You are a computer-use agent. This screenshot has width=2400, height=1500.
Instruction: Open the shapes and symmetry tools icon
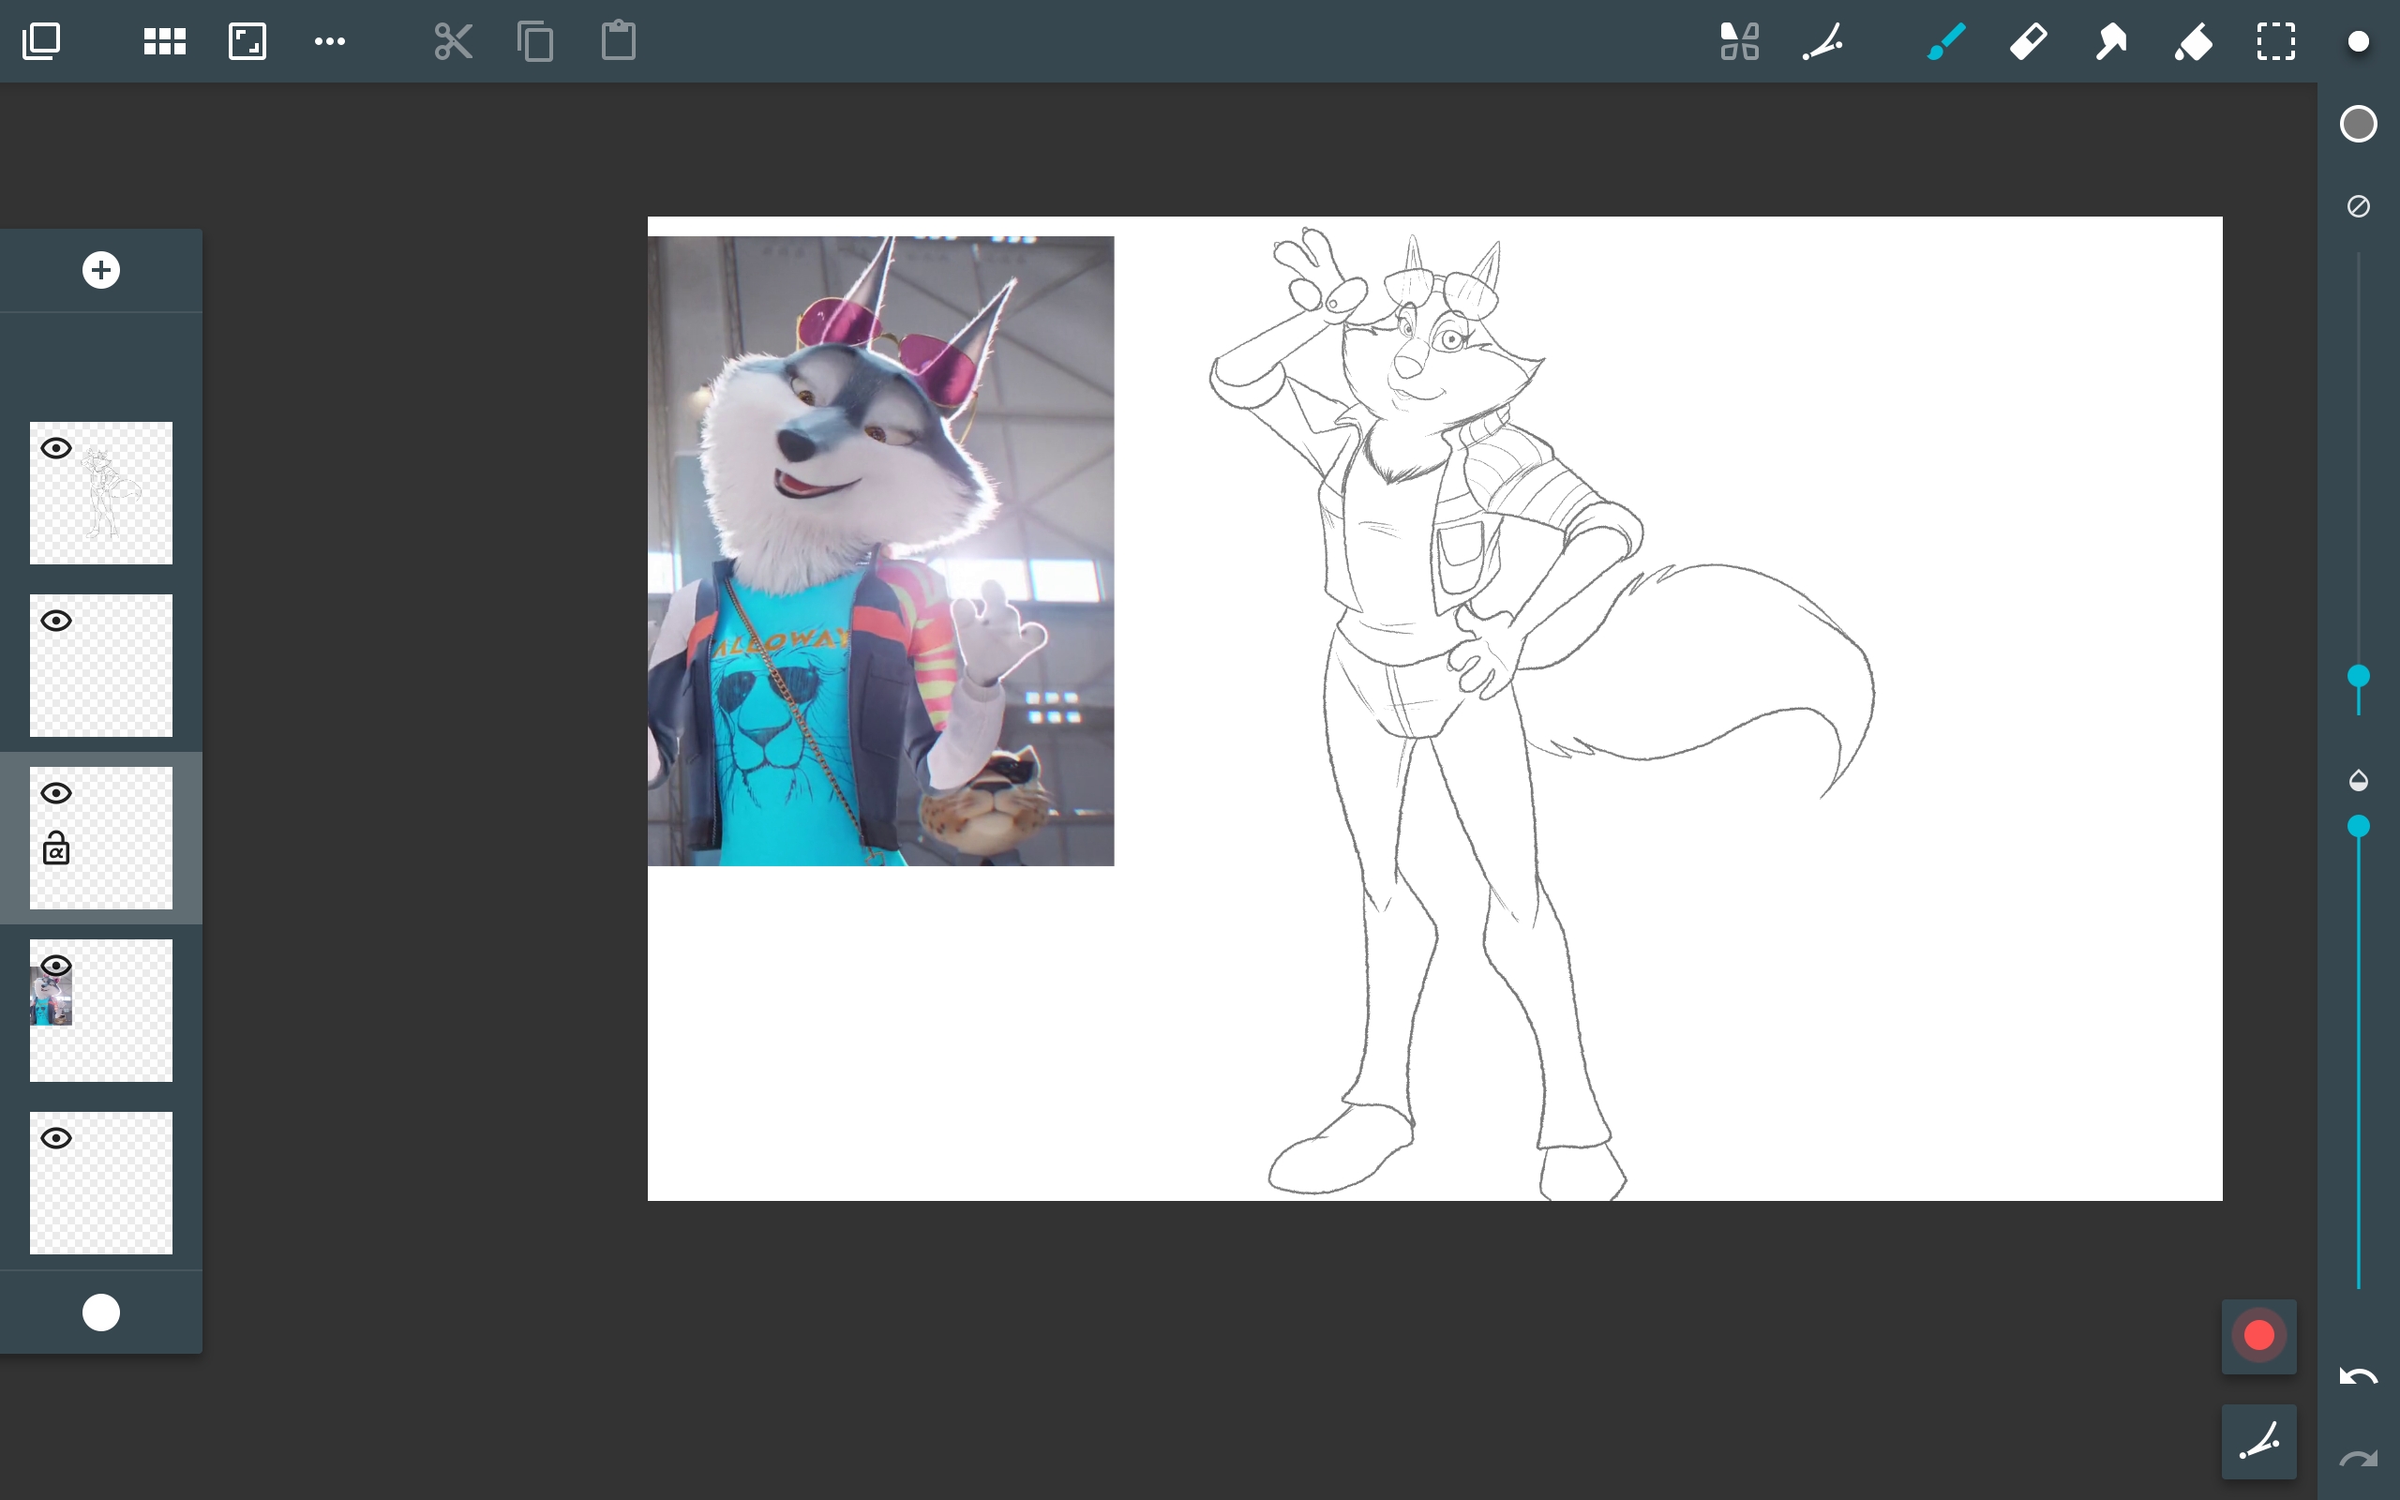coord(1739,41)
